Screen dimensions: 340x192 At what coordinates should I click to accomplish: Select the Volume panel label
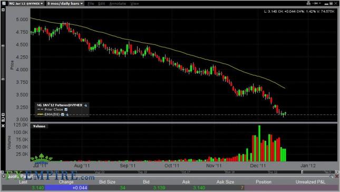coord(39,126)
